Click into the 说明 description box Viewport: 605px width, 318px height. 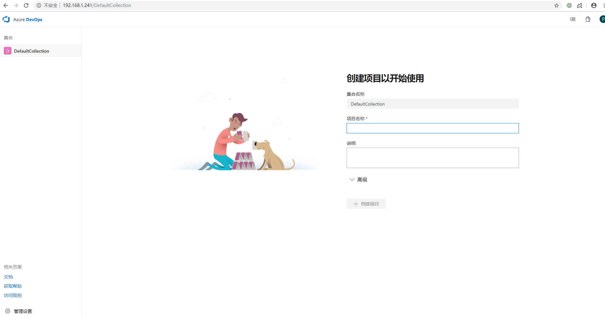click(432, 158)
